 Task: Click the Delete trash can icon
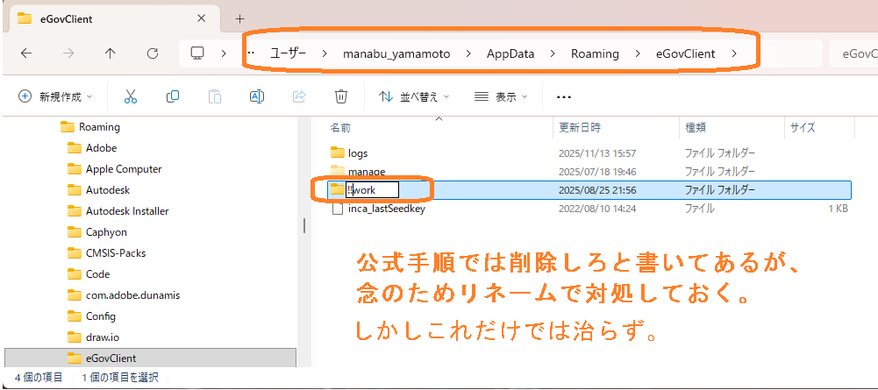point(341,97)
